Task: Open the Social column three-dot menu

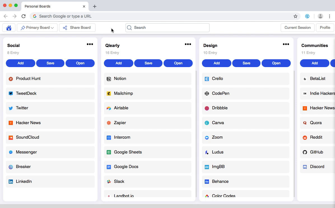Action: [x=90, y=44]
